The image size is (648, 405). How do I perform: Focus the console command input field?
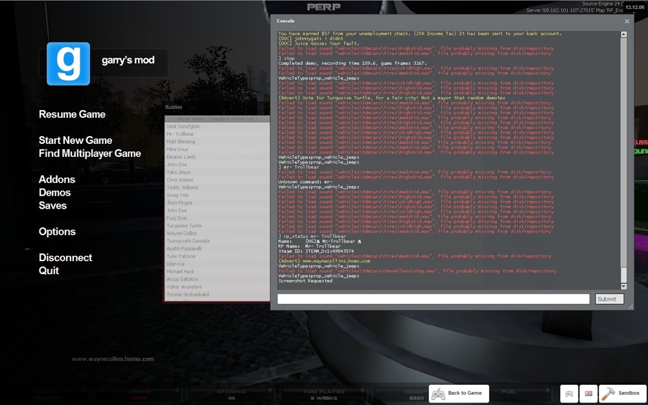[433, 299]
